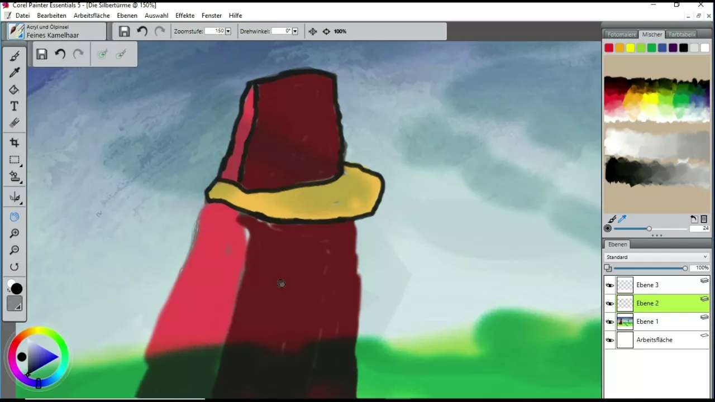
Task: Select the mixer Apply Color brush tool
Action: 612,219
